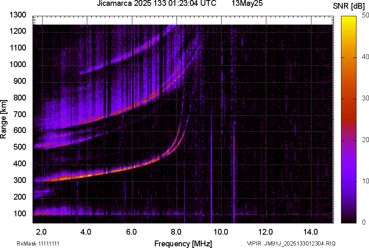Click the 900 range tick label
Image resolution: width=369 pixels, height=248 pixels.
click(x=20, y=81)
